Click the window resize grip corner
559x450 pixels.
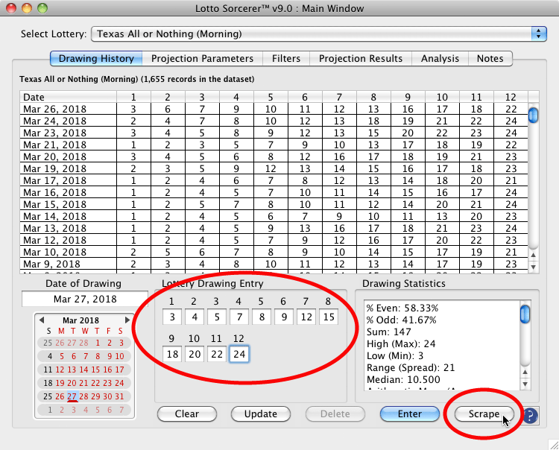click(554, 445)
